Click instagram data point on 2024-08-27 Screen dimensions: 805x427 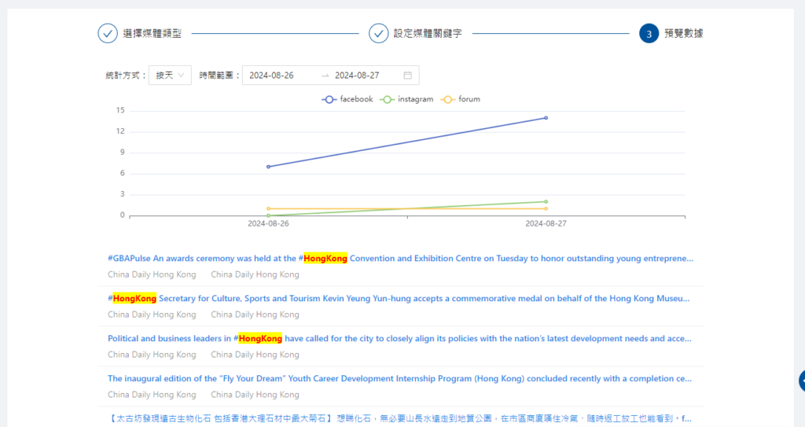pos(546,202)
